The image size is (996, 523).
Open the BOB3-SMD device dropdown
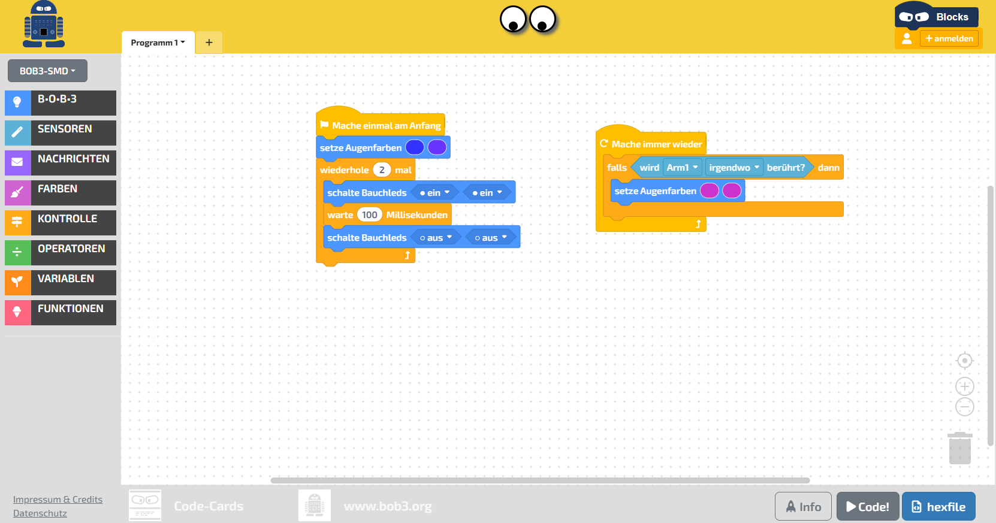tap(47, 71)
